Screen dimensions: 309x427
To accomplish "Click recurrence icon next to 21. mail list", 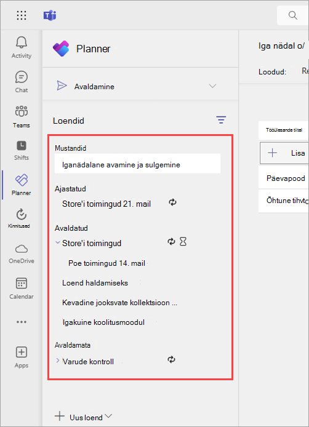I will click(x=172, y=202).
